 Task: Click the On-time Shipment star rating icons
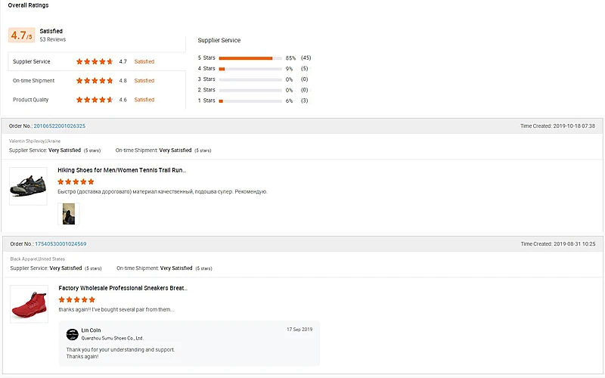point(95,80)
